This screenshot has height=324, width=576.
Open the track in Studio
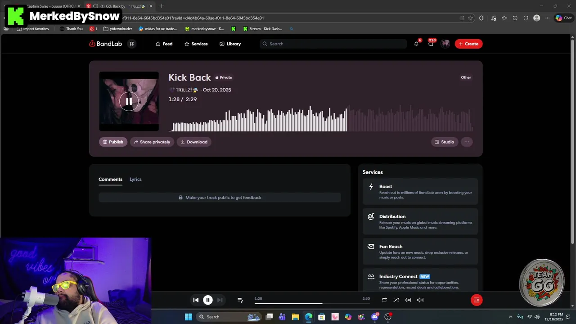(445, 142)
